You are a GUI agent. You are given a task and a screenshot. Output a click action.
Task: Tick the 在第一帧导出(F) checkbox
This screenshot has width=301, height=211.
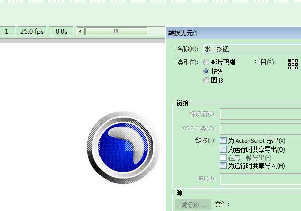coord(223,158)
